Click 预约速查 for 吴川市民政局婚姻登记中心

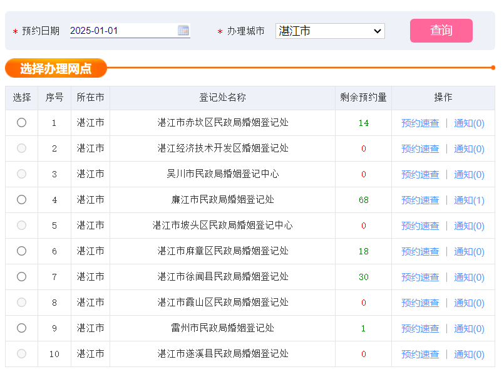point(420,175)
